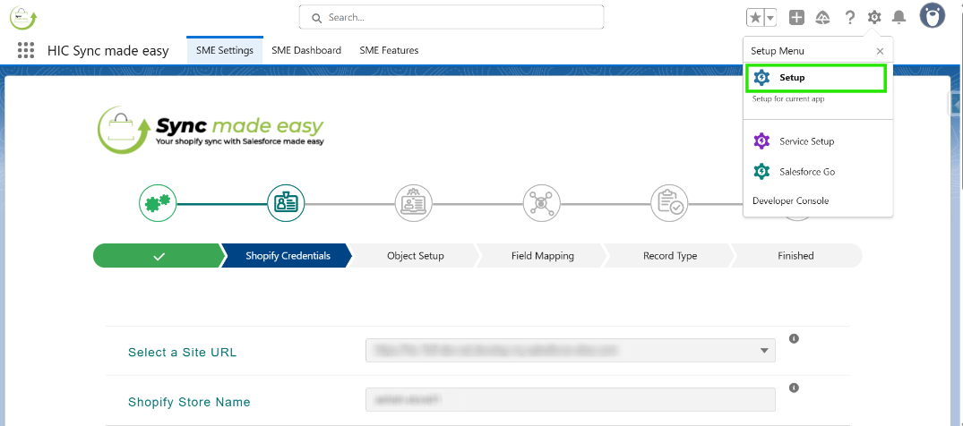Viewport: 963px width, 426px height.
Task: Click the green gears step icon
Action: [158, 202]
